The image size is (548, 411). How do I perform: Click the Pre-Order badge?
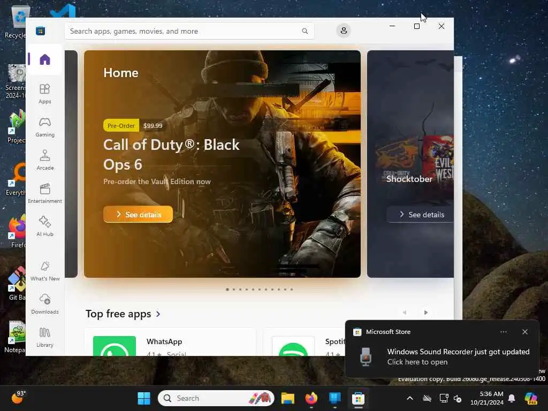pyautogui.click(x=121, y=125)
